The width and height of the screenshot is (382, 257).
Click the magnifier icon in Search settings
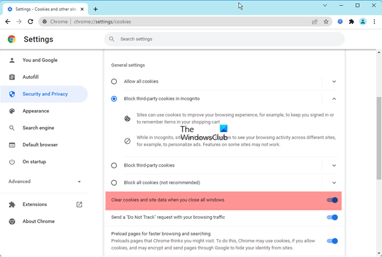(111, 39)
